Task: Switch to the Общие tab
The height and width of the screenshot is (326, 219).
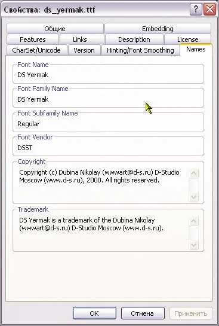Action: pos(55,29)
